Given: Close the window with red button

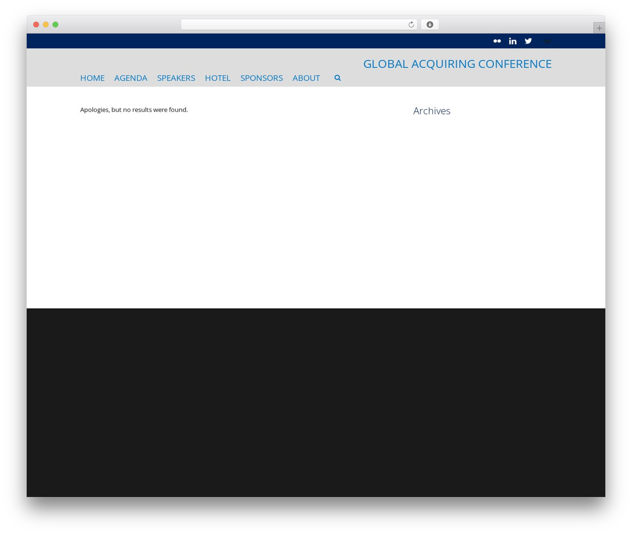Looking at the screenshot, I should pyautogui.click(x=36, y=25).
